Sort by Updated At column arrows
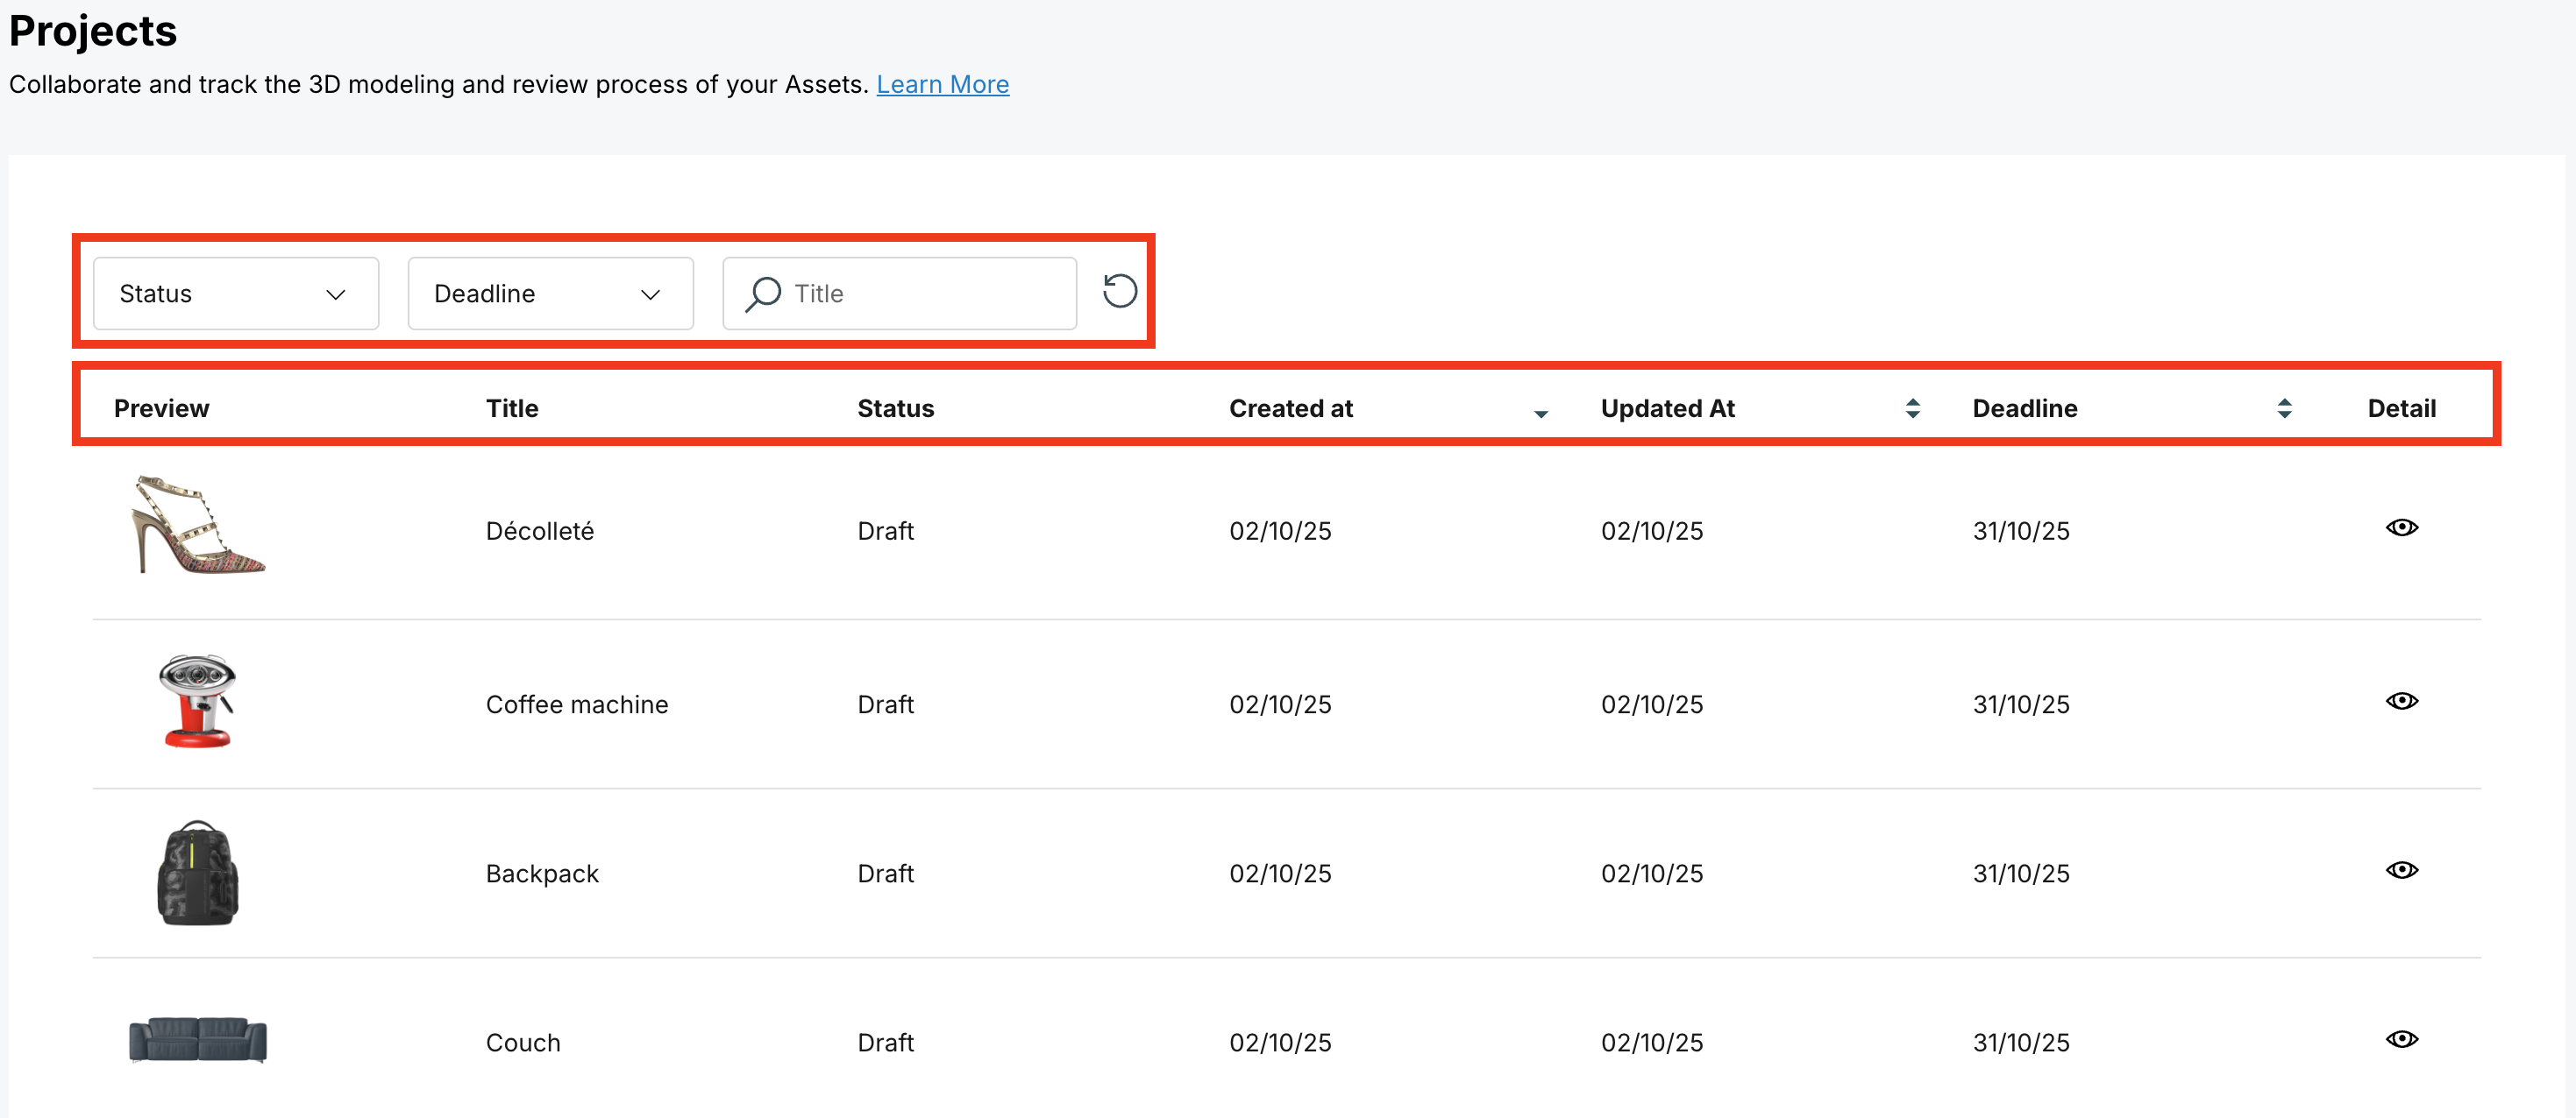 tap(1913, 408)
